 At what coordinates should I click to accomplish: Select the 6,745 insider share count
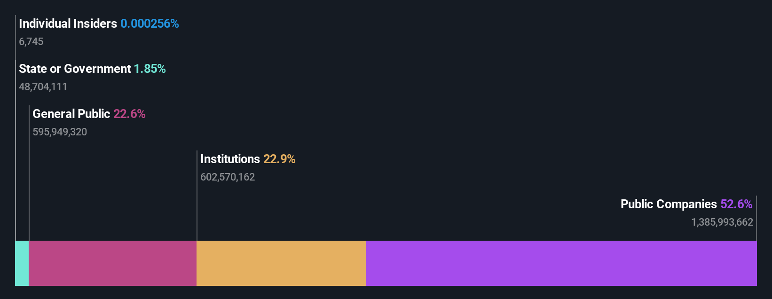pyautogui.click(x=31, y=41)
